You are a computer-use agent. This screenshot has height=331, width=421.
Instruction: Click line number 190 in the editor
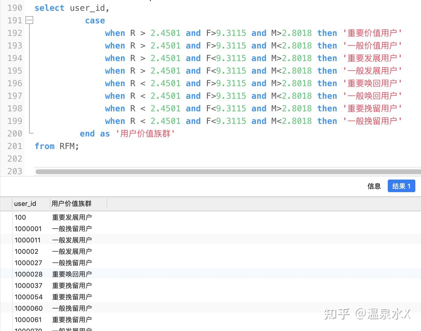click(x=14, y=8)
